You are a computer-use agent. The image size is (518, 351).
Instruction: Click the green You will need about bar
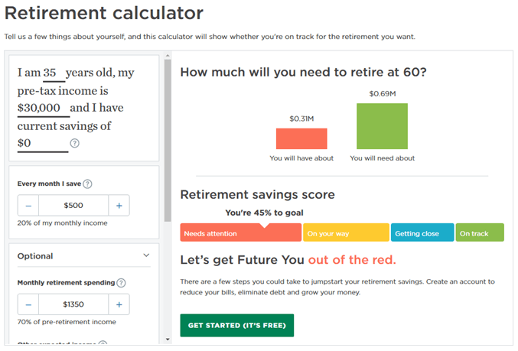click(382, 126)
